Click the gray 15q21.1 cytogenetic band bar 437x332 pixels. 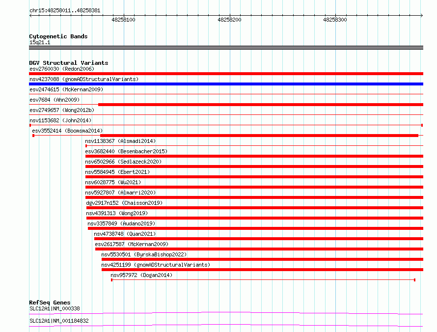226,48
